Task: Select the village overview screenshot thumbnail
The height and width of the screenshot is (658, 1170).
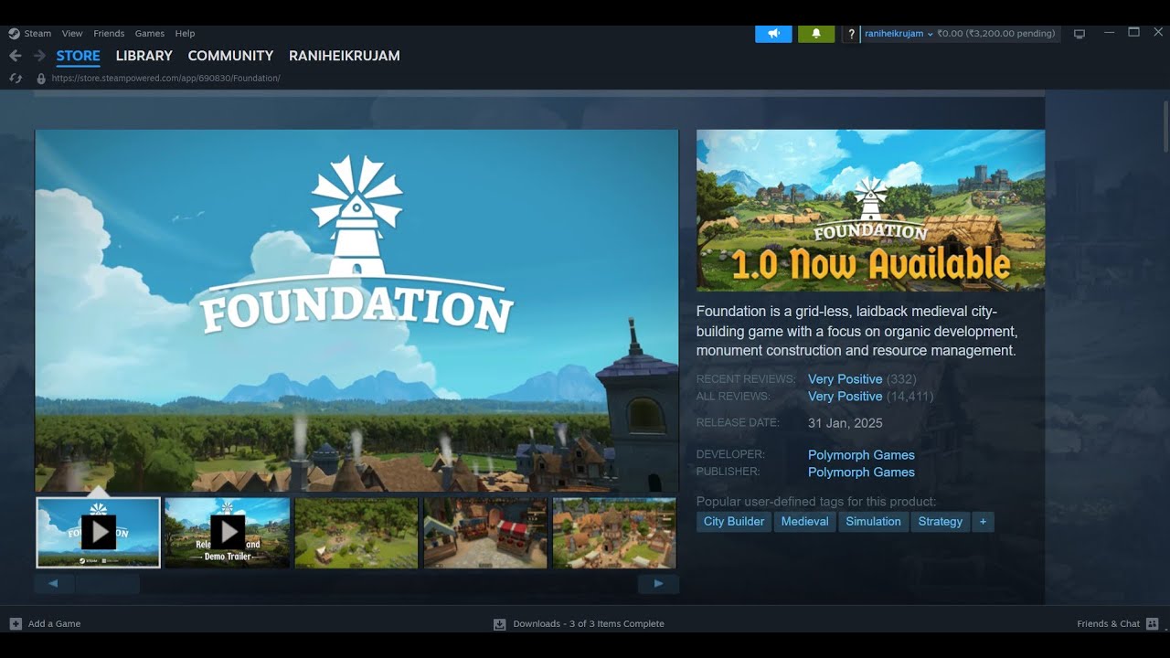Action: pos(614,532)
